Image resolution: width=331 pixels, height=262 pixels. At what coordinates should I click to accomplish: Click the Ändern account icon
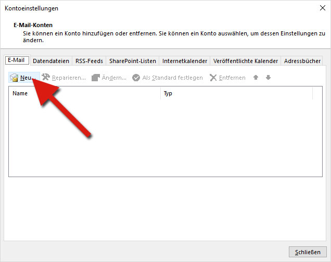(95, 78)
